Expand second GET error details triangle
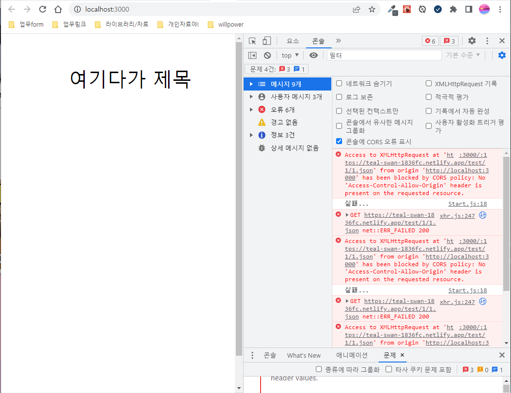 click(347, 301)
